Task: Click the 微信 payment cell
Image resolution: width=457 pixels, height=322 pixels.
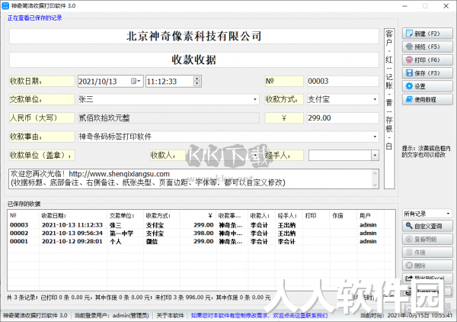Action: point(152,241)
